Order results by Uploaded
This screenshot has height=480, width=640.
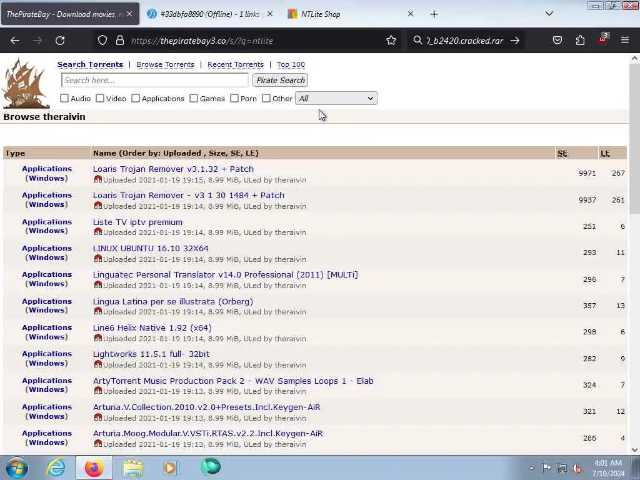point(182,154)
